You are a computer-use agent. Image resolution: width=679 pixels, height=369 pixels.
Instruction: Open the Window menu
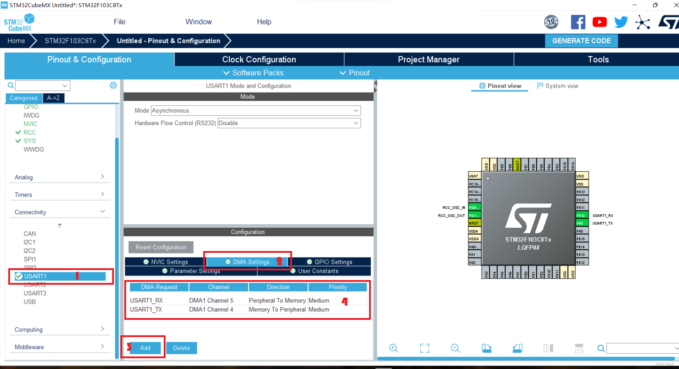[x=199, y=22]
